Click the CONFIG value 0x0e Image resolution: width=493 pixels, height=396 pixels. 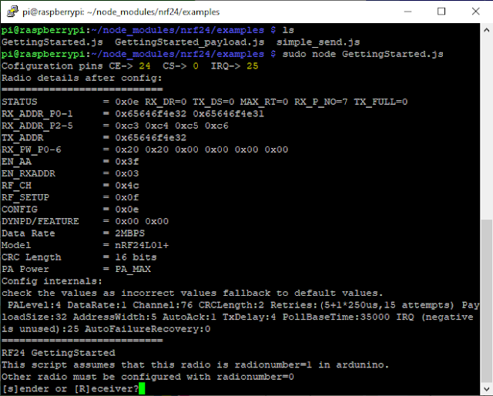point(126,210)
